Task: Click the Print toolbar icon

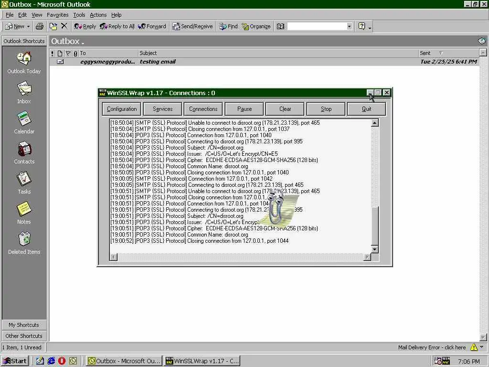Action: 40,26
